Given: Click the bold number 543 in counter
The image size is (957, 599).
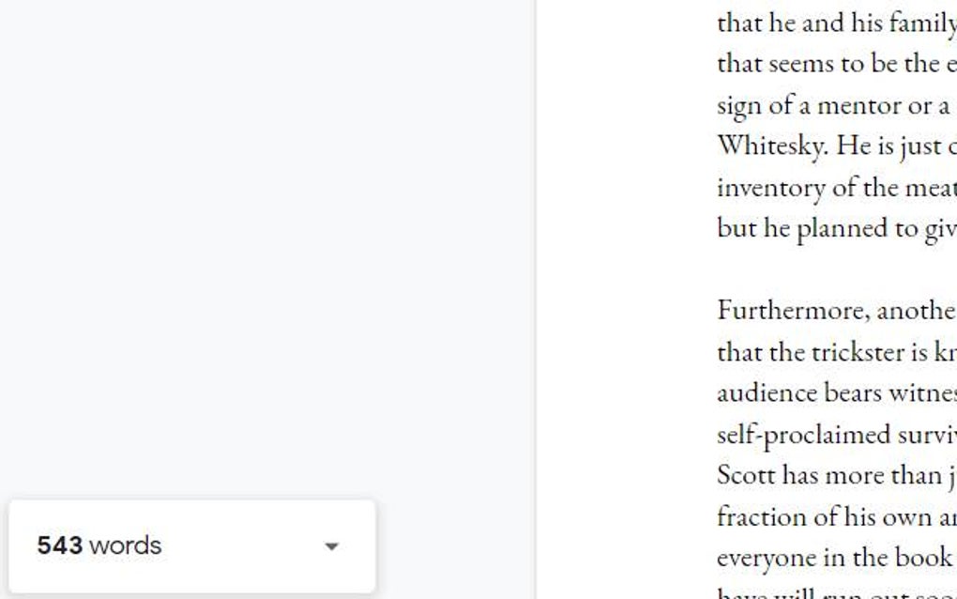Looking at the screenshot, I should pyautogui.click(x=59, y=545).
